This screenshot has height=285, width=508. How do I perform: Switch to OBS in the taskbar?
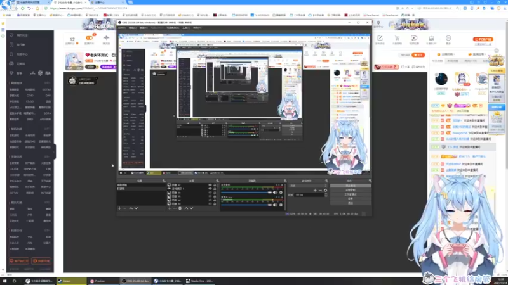point(135,281)
